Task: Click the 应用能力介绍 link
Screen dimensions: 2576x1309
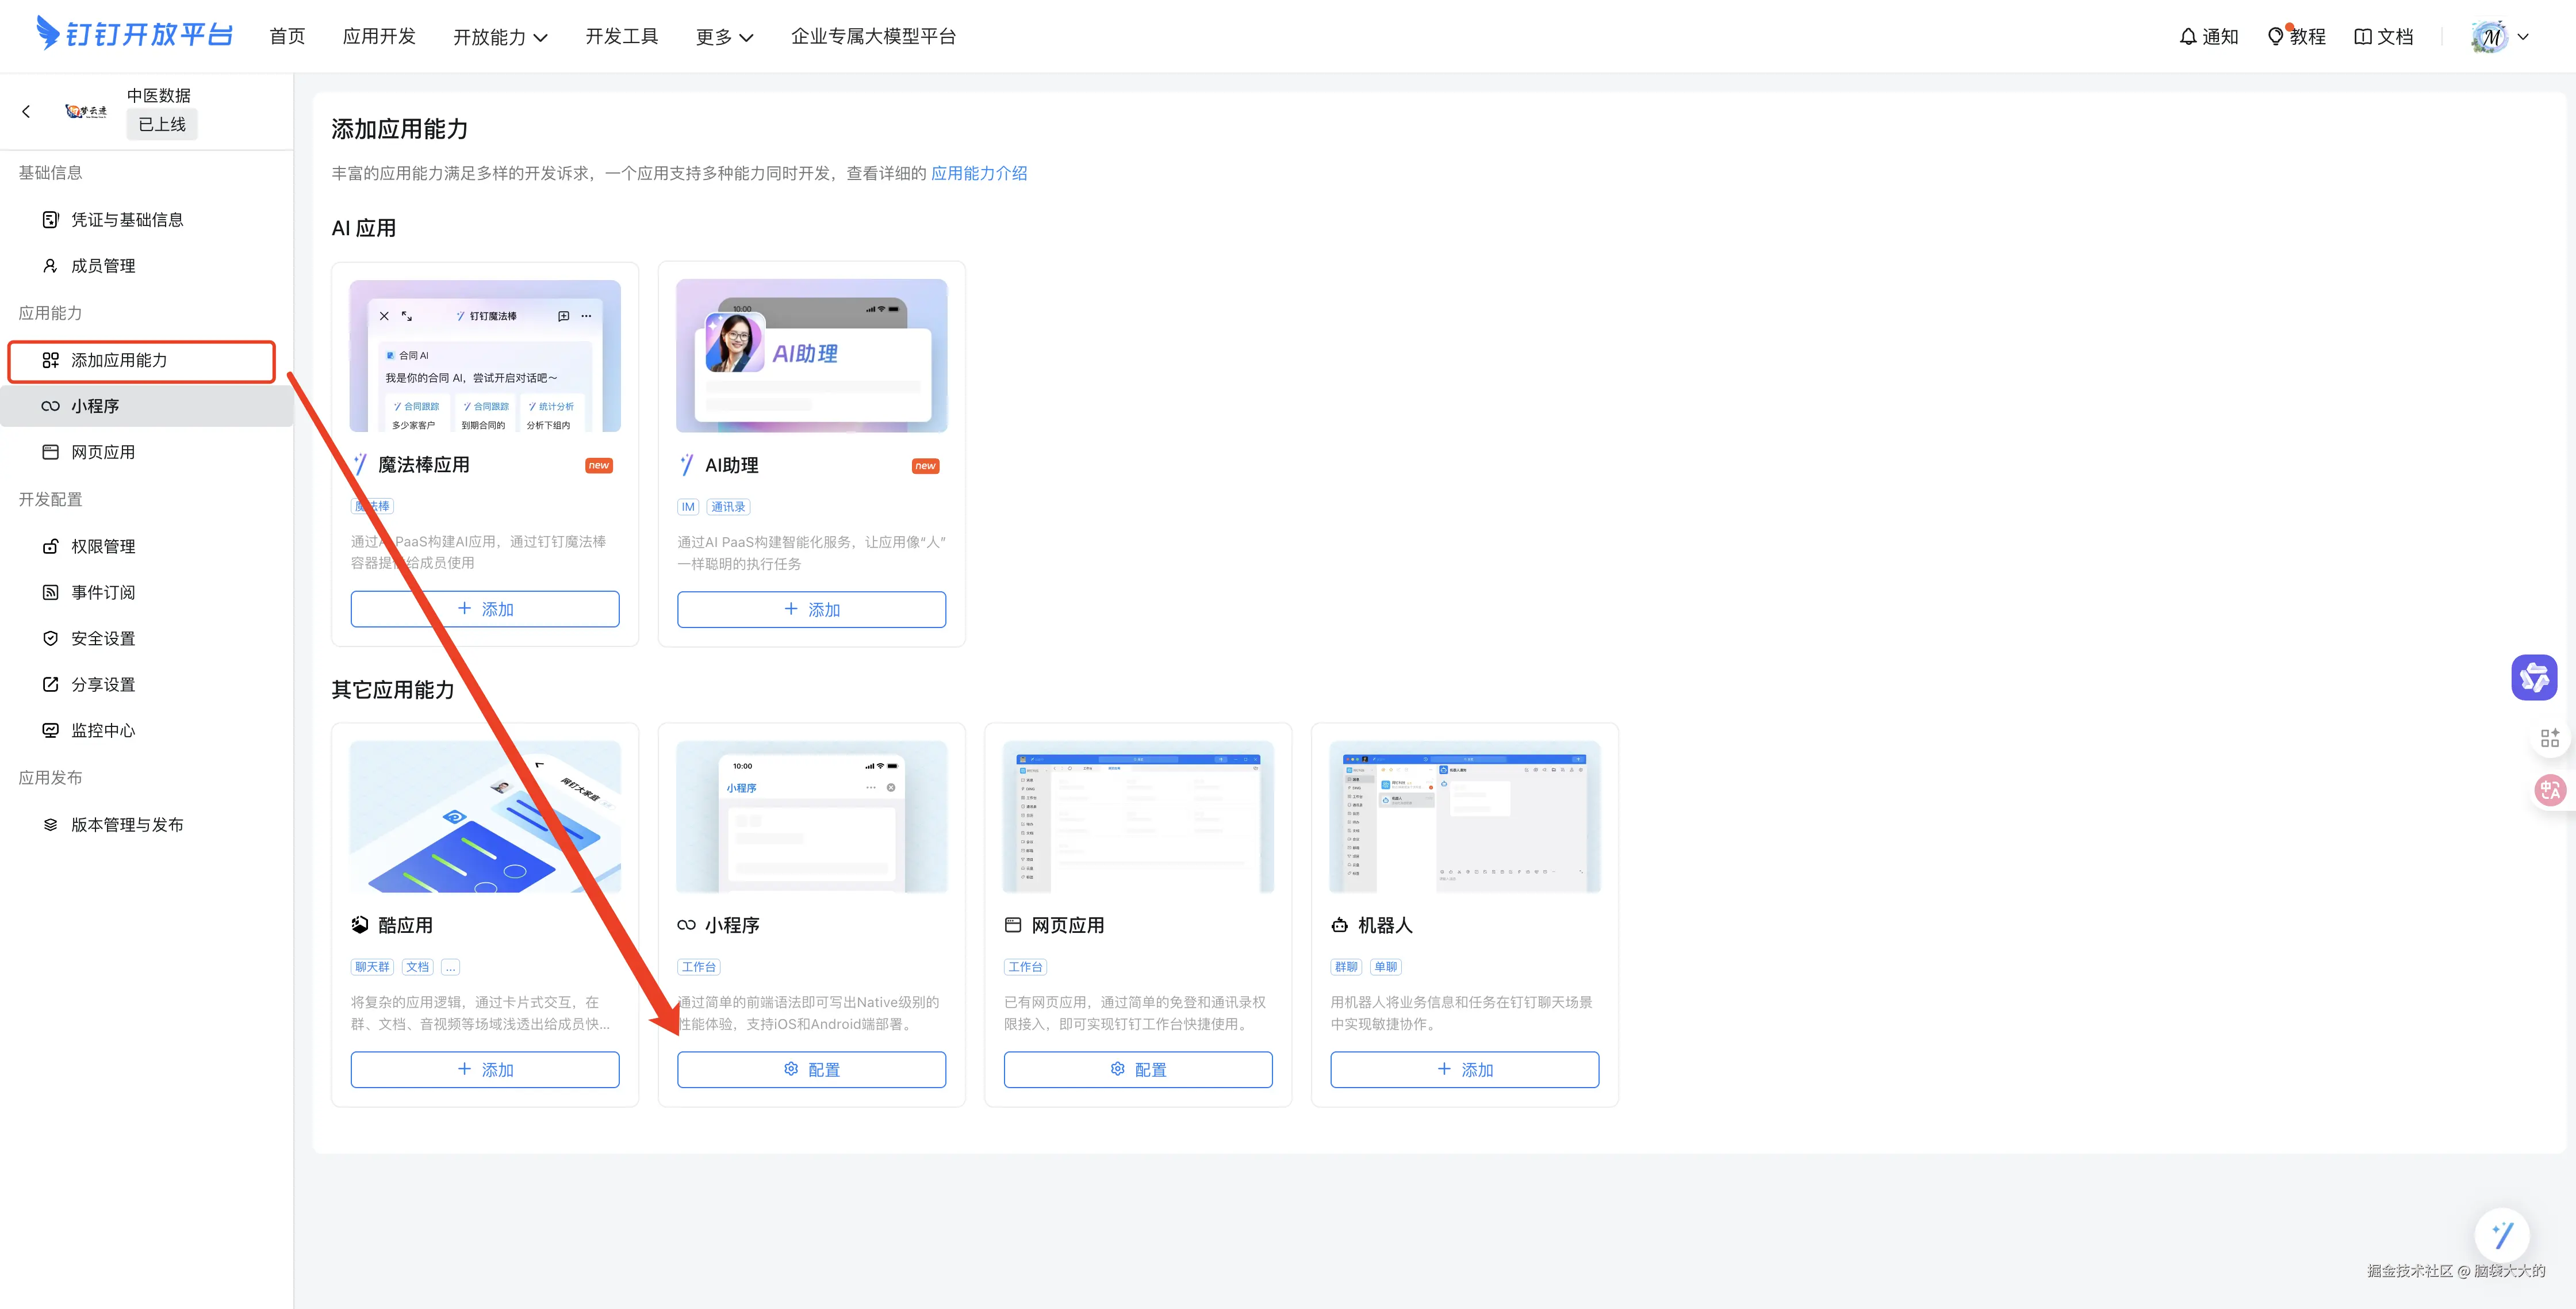Action: [x=978, y=173]
